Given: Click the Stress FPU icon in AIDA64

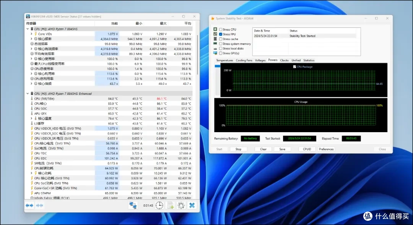Looking at the screenshot, I should [215, 34].
